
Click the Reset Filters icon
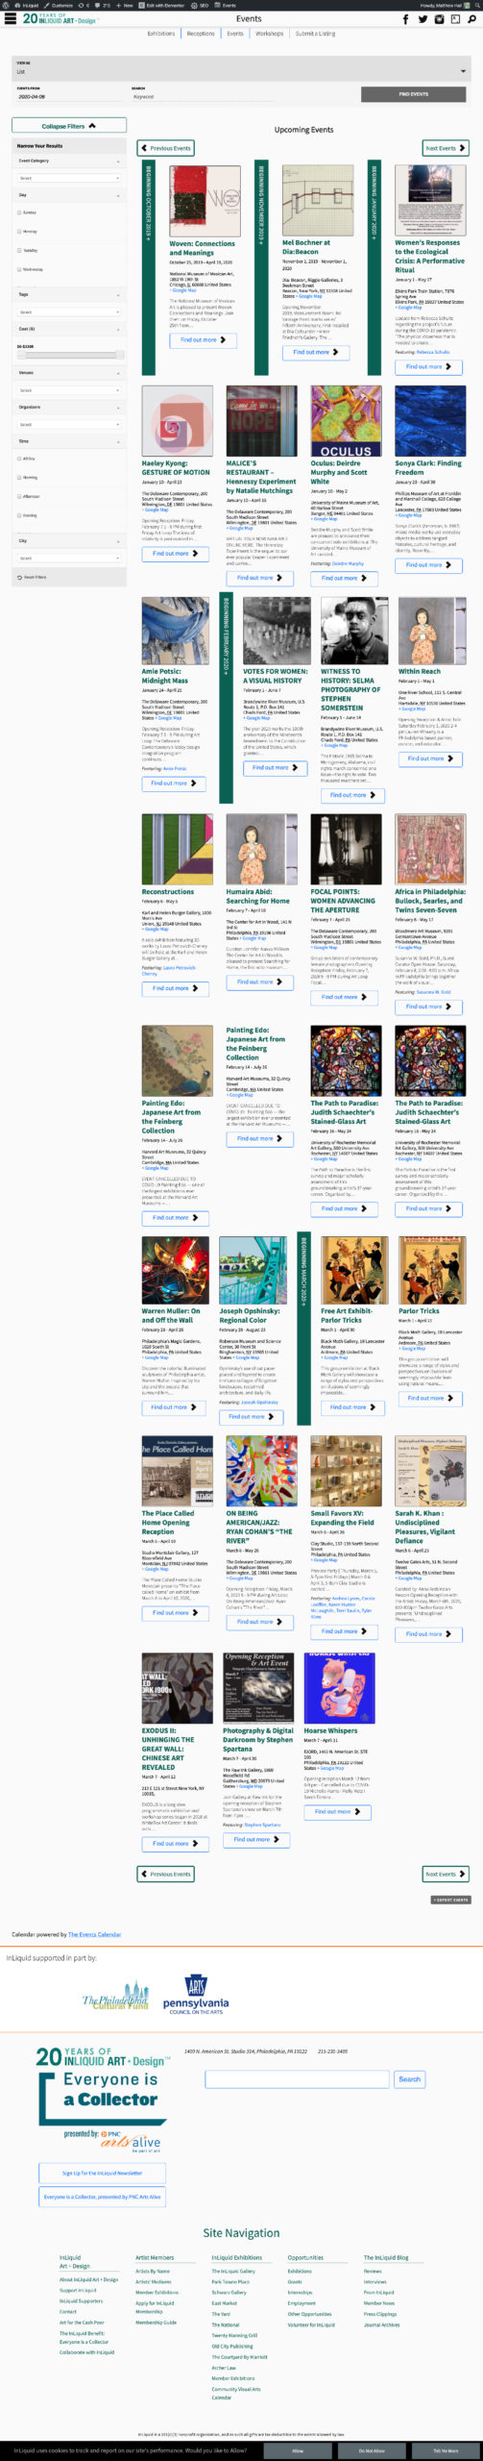(19, 578)
